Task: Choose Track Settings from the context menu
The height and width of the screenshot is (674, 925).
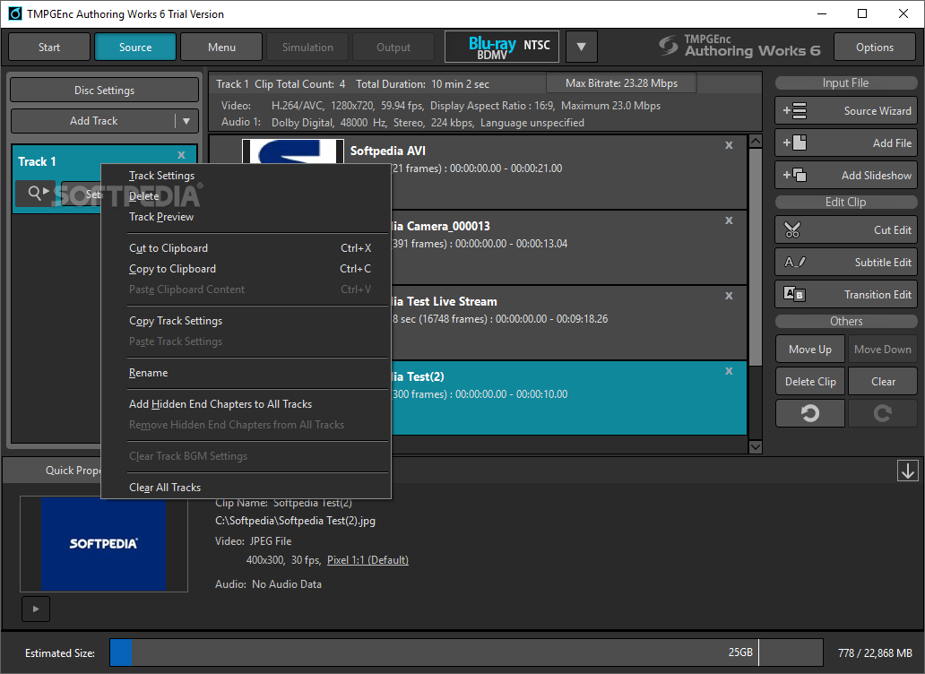Action: click(x=161, y=176)
